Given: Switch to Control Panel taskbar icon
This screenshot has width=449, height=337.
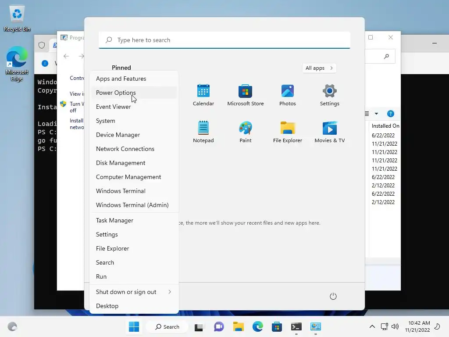Looking at the screenshot, I should (x=316, y=326).
